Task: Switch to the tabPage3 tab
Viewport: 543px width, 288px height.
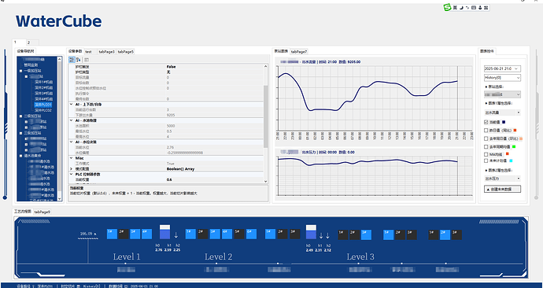Action: tap(106, 52)
